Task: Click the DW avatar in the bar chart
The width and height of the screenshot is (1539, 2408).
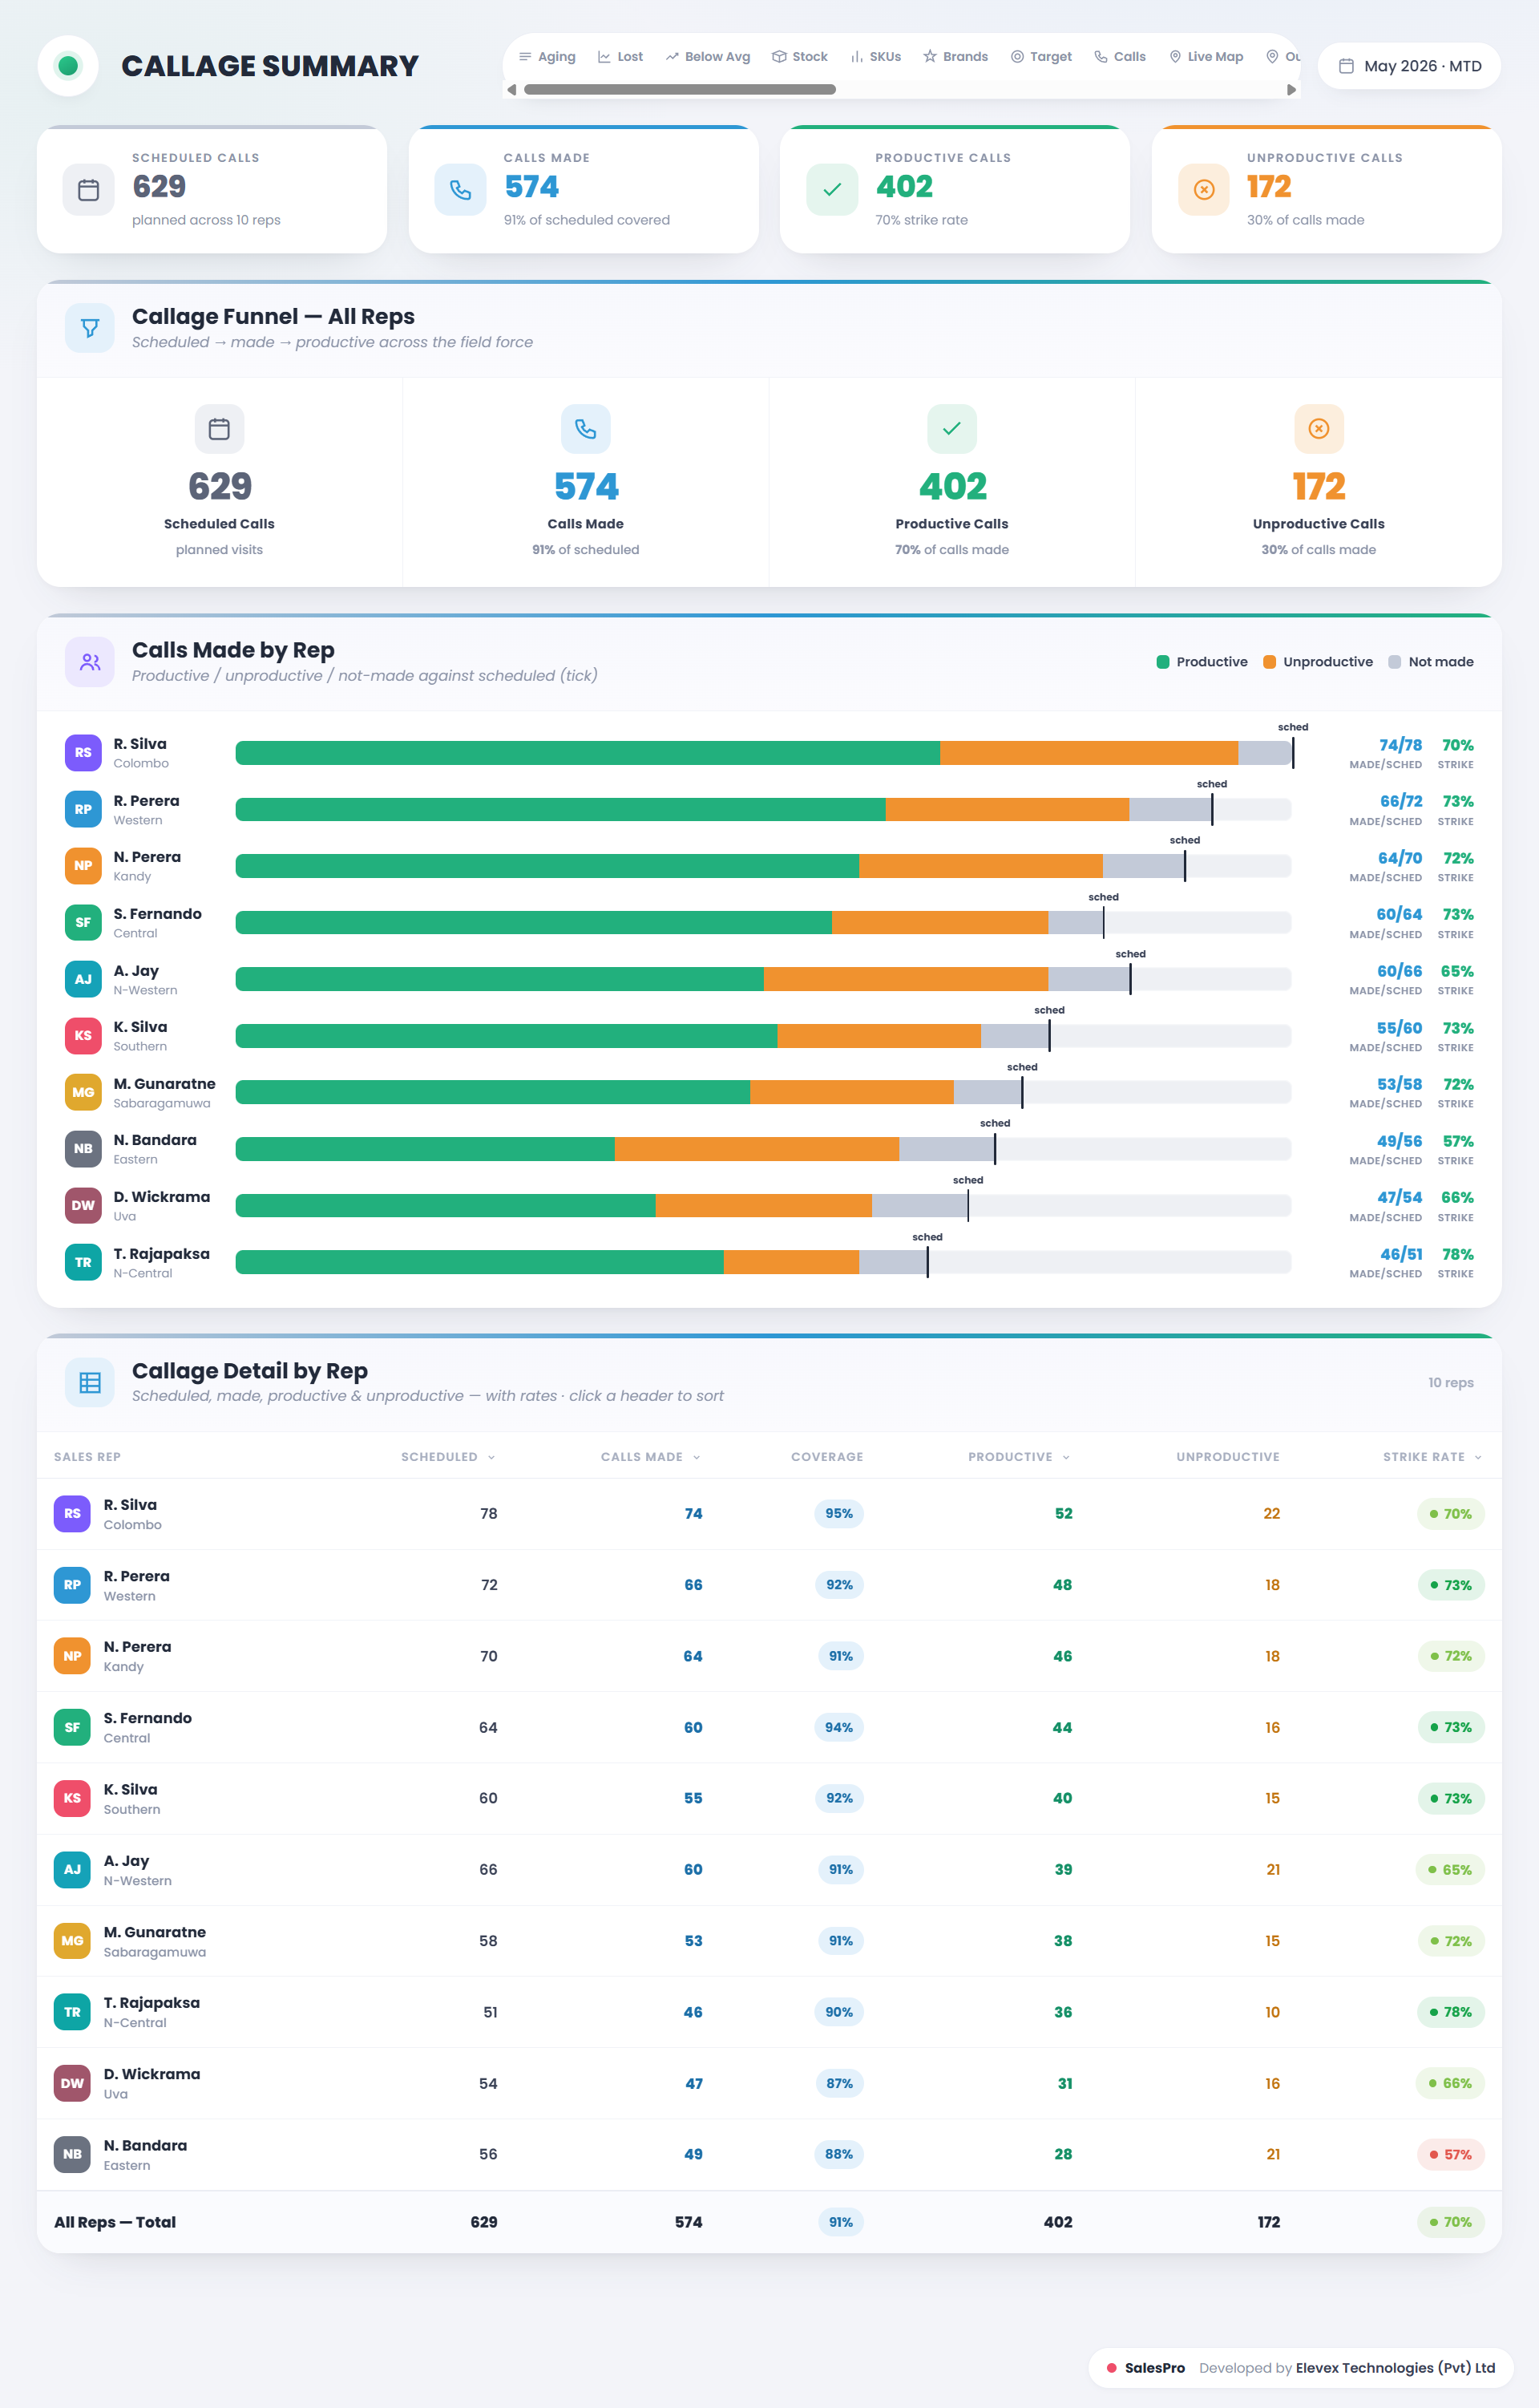Action: pos(83,1205)
